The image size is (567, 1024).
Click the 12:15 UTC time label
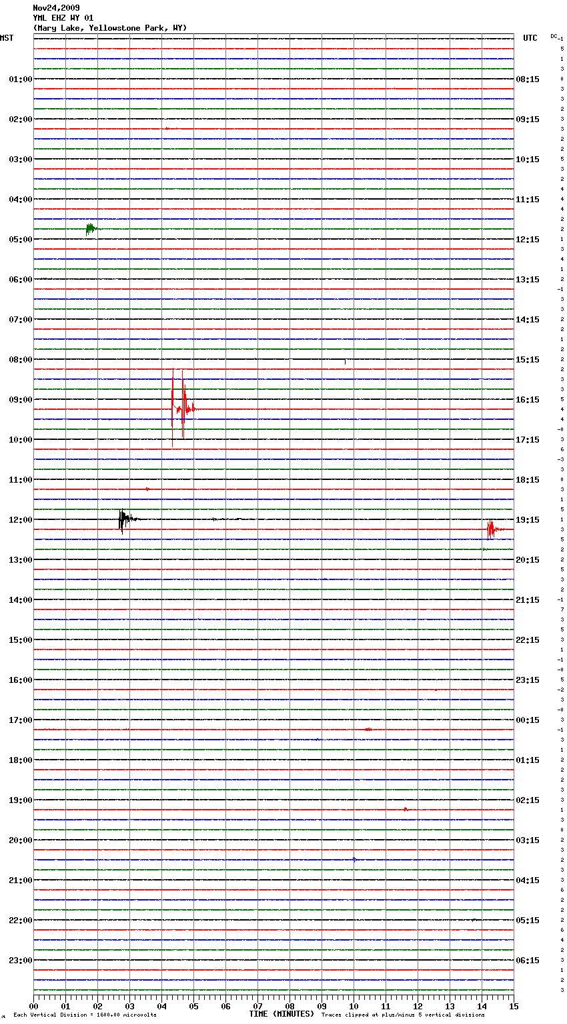point(528,240)
